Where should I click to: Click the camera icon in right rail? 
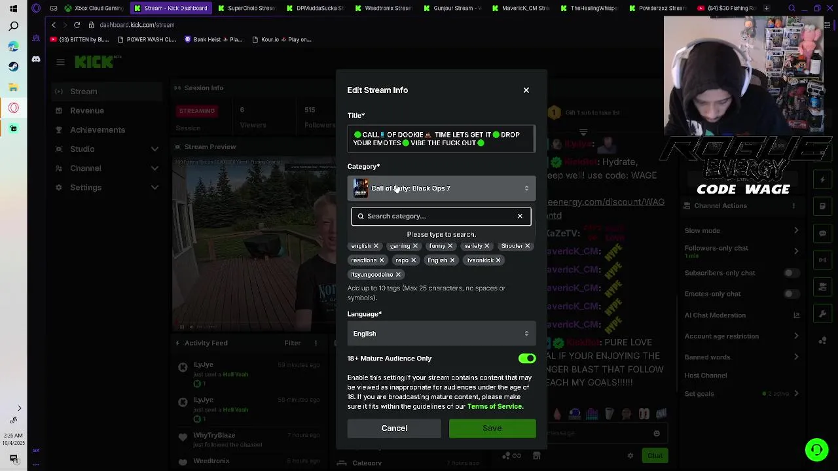tap(822, 287)
